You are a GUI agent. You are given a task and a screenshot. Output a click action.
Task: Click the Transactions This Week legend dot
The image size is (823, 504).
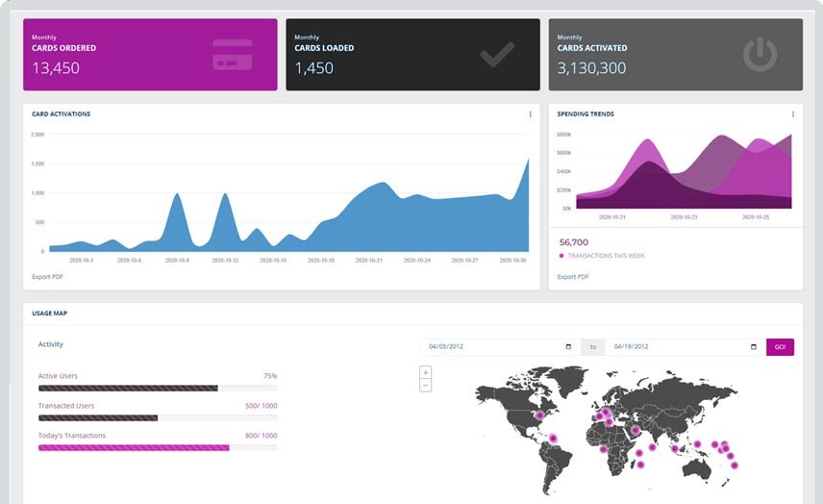tap(561, 256)
